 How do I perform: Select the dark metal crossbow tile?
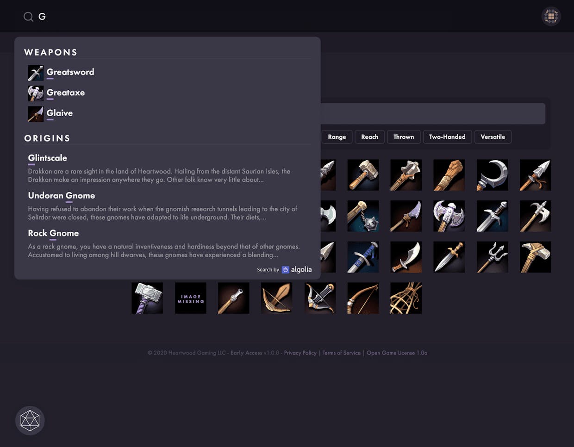[320, 298]
